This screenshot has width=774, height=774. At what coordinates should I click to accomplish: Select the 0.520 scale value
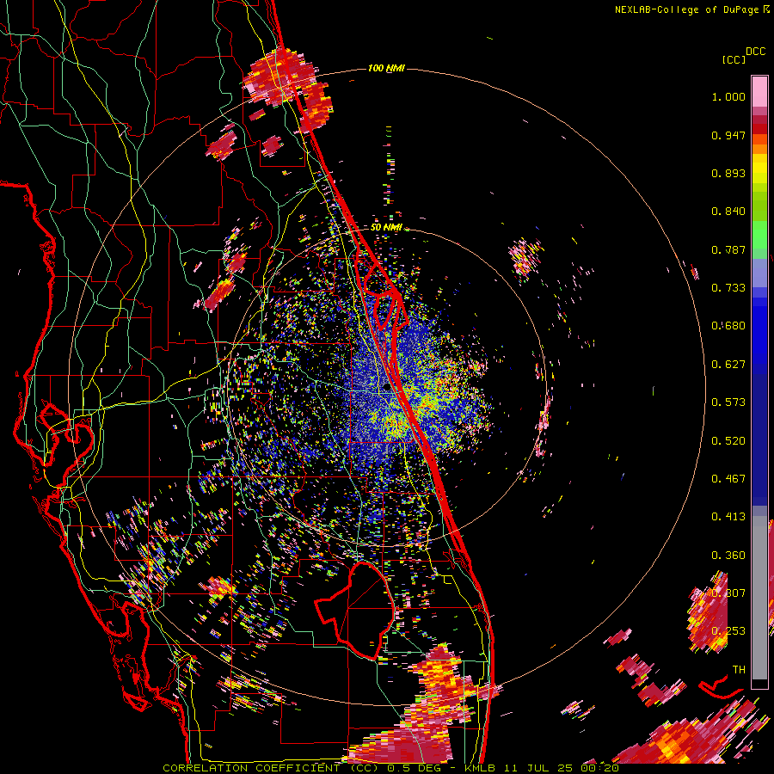pyautogui.click(x=728, y=441)
